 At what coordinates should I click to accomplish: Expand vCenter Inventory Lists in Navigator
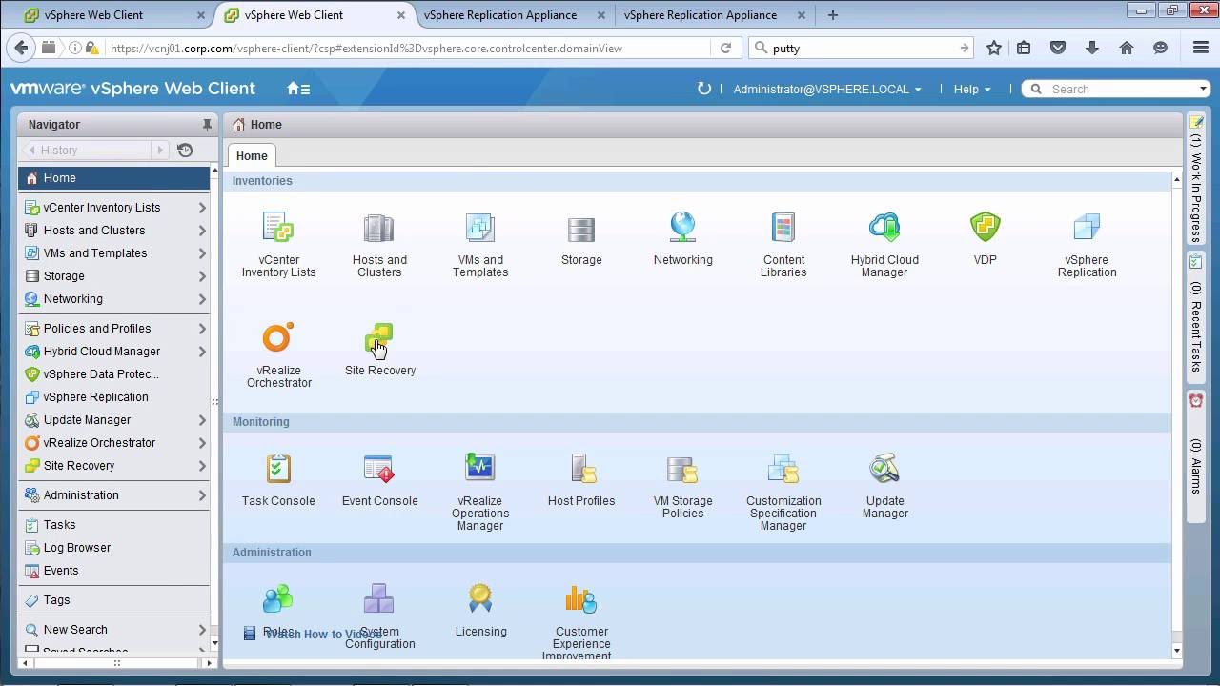point(202,208)
